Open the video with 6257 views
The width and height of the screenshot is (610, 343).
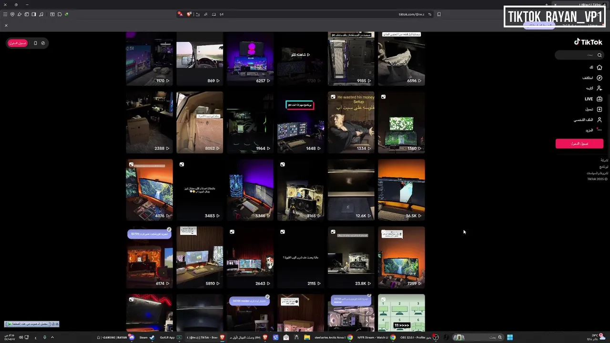[x=250, y=59]
